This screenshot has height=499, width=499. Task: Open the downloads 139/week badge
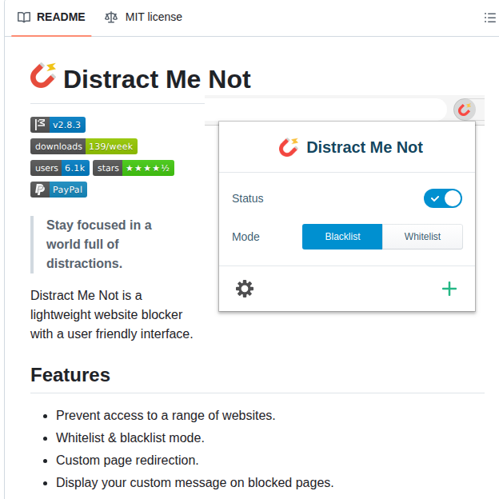84,146
